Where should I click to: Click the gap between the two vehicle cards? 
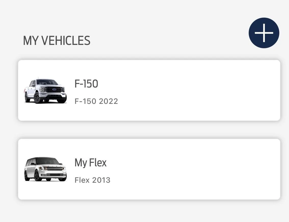[x=149, y=130]
